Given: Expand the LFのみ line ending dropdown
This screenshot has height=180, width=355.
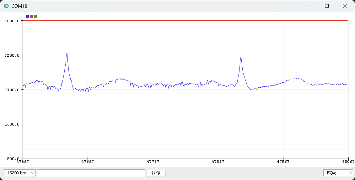Looking at the screenshot, I should (x=338, y=173).
